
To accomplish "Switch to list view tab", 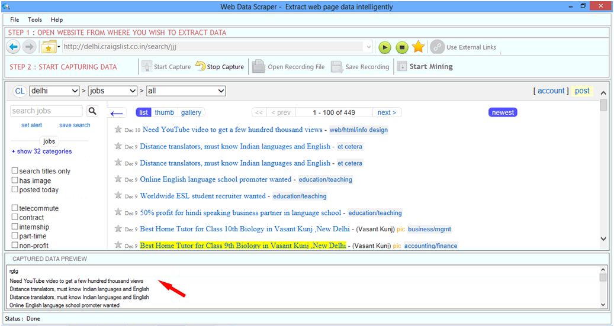I will [144, 112].
